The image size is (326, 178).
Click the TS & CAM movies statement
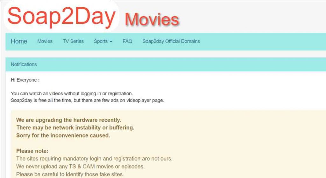[x=80, y=166]
